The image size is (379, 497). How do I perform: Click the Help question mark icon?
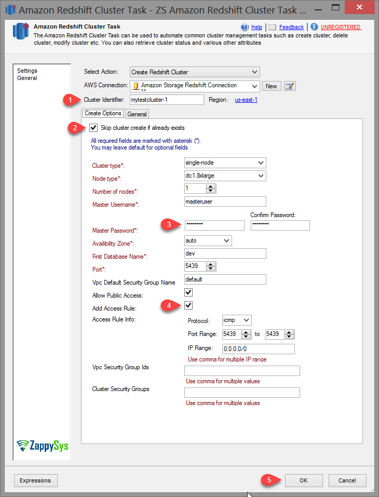(x=245, y=27)
